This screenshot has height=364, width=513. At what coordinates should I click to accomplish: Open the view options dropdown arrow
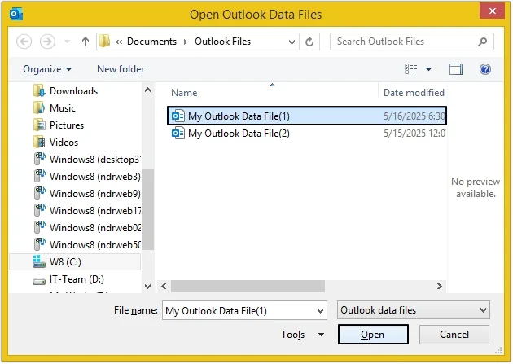(x=428, y=69)
